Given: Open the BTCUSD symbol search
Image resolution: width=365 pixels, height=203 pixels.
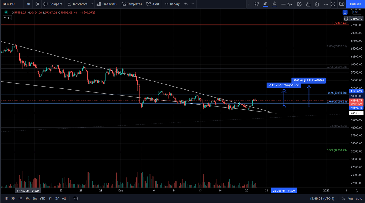Looking at the screenshot, I should [9, 4].
